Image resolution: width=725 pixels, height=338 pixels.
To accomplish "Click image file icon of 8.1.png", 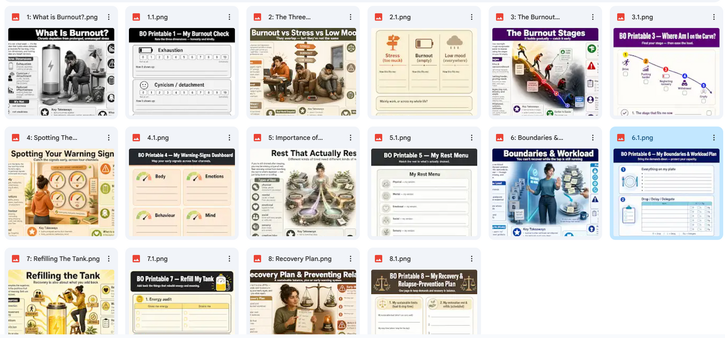I will coord(379,259).
